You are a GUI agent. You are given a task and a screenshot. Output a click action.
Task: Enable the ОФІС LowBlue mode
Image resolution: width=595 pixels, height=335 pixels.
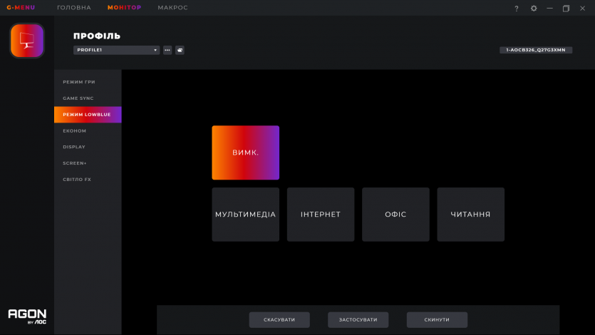(x=395, y=215)
